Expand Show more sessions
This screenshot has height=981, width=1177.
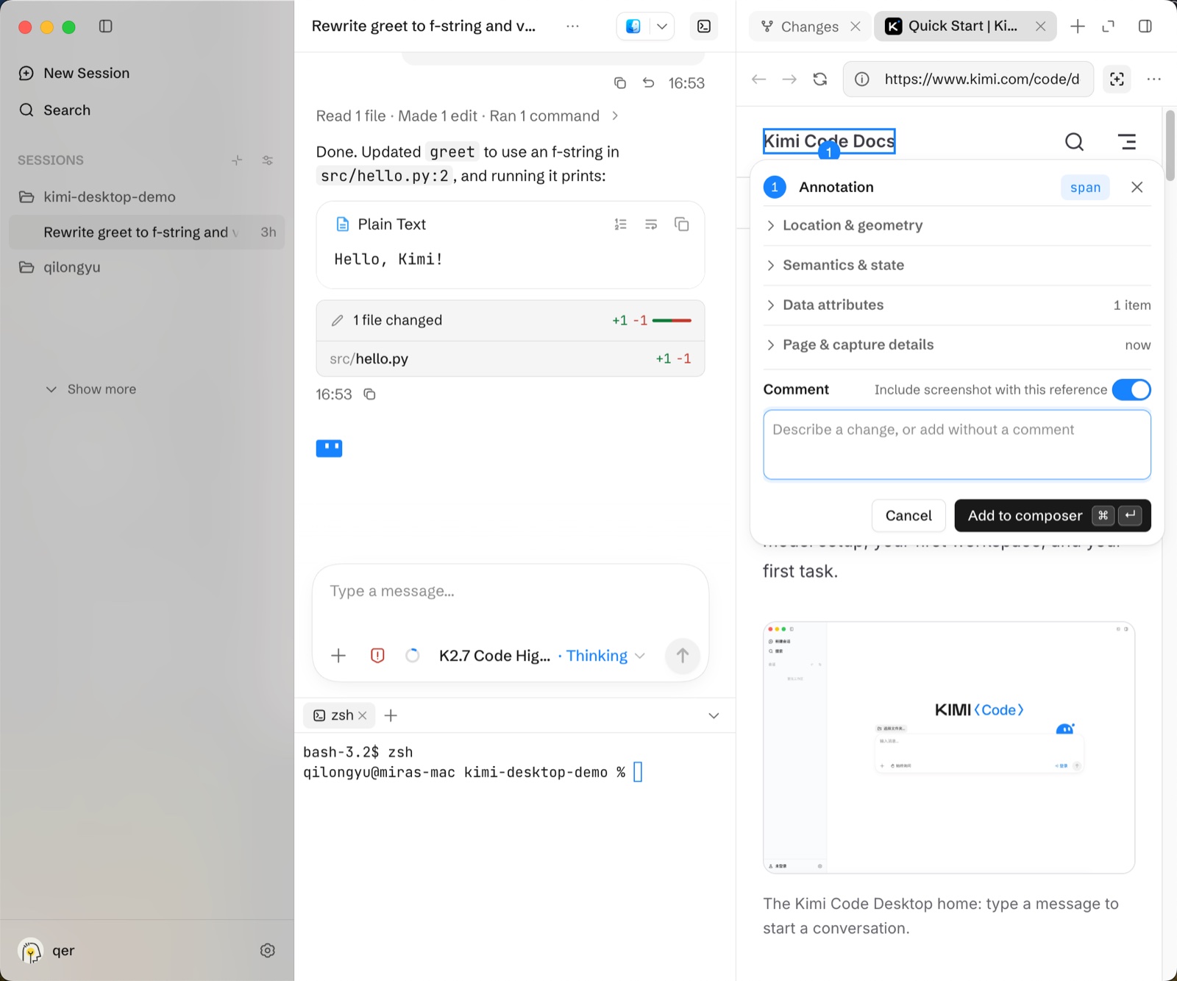(91, 389)
